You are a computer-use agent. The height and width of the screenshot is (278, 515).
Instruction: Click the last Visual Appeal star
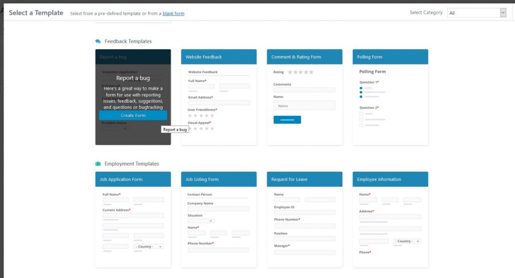point(212,128)
